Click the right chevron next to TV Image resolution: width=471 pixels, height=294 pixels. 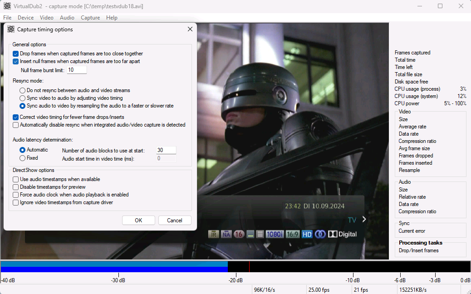(364, 220)
